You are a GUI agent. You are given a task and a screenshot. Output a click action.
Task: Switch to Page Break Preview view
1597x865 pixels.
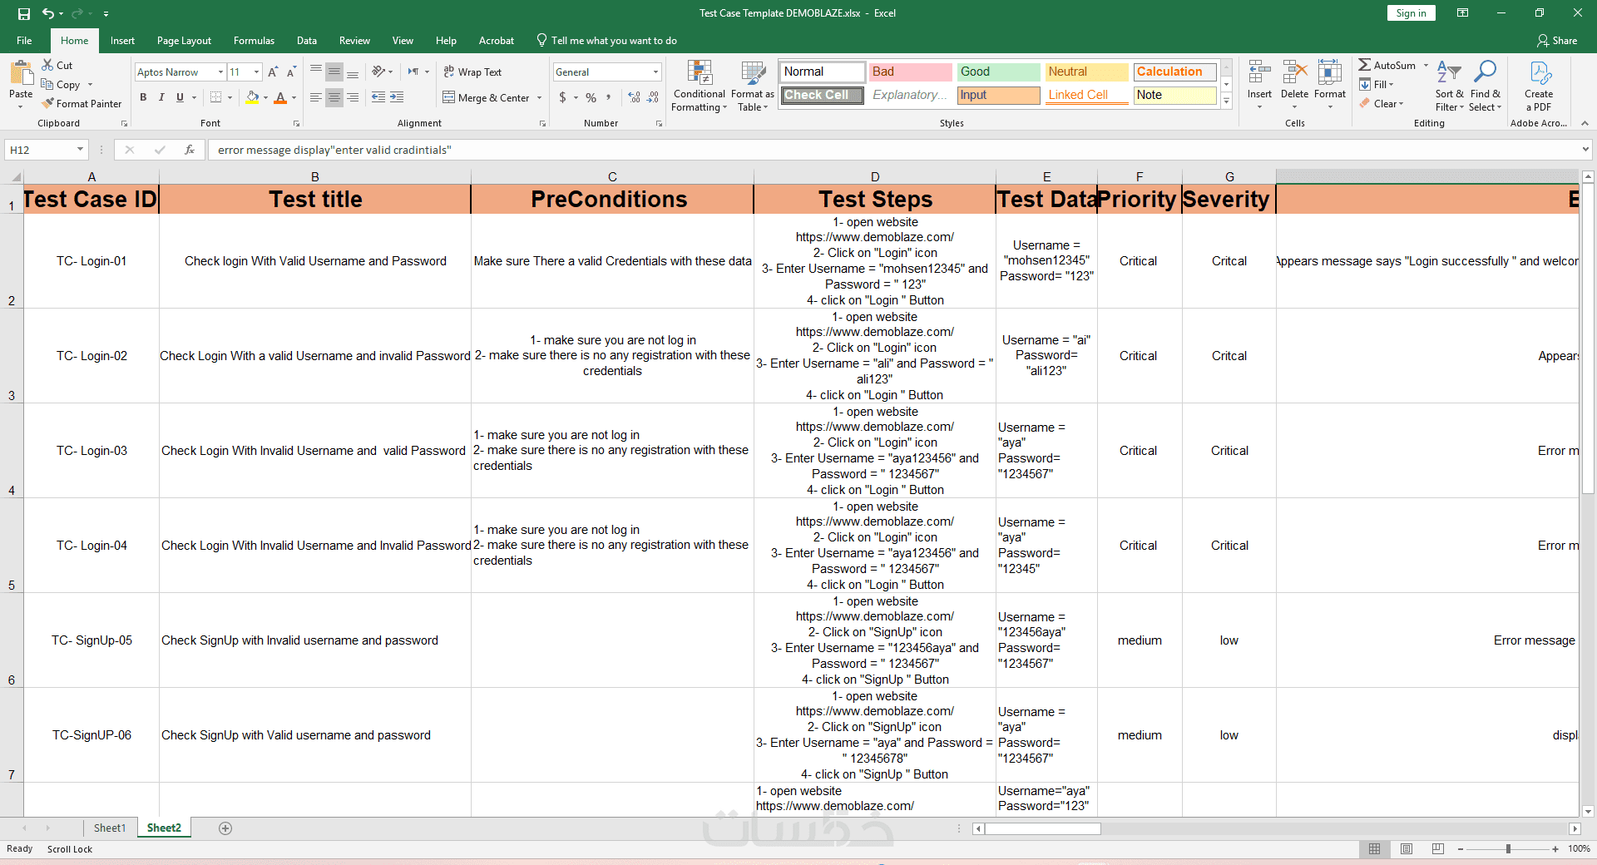1438,849
